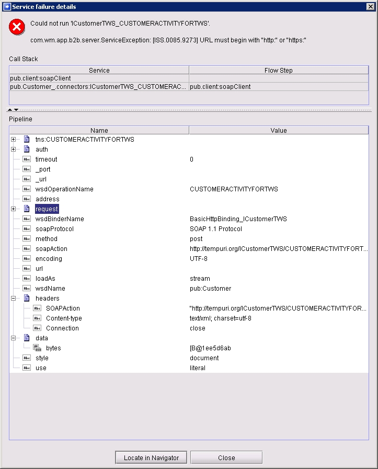Image resolution: width=378 pixels, height=469 pixels.
Task: Click the Abc icon next to style
Action: [27, 358]
